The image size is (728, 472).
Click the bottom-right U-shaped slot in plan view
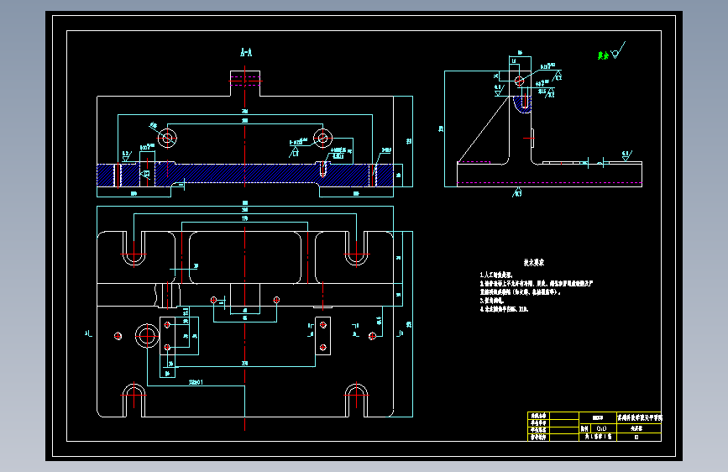(357, 400)
